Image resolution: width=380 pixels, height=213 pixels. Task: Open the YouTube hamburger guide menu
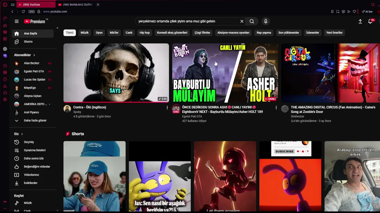17,21
